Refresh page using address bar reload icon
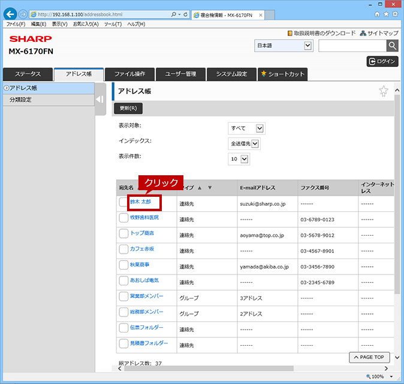404x384 pixels. pos(185,14)
